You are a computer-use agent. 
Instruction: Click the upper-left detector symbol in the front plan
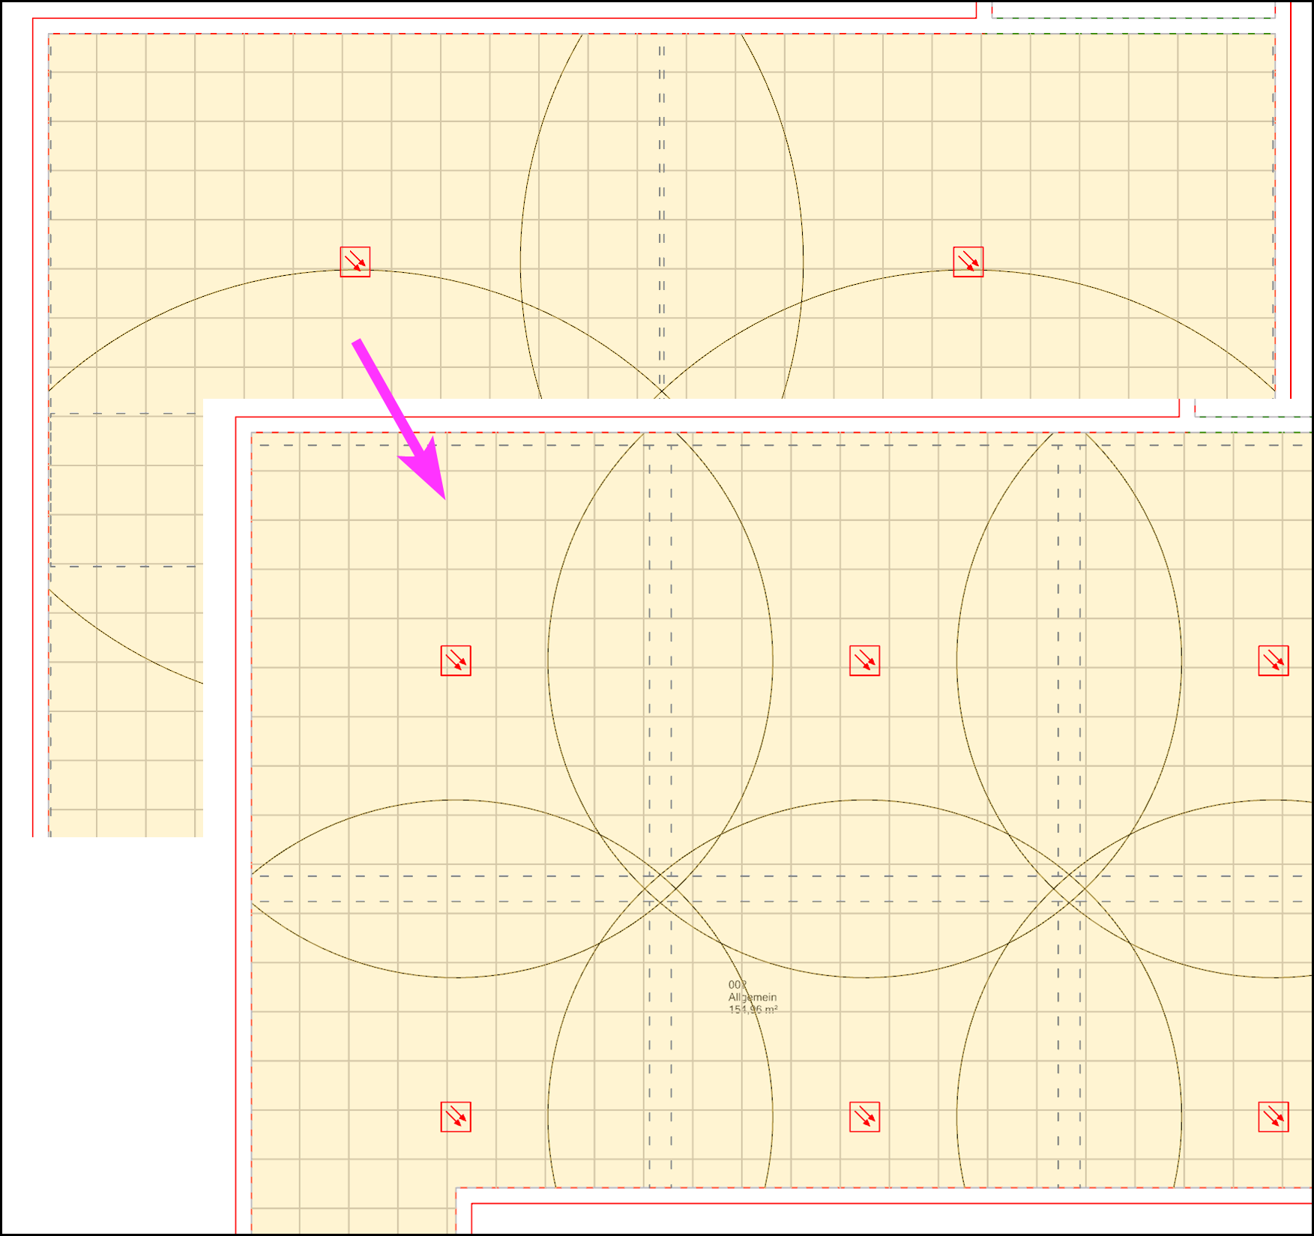[456, 660]
